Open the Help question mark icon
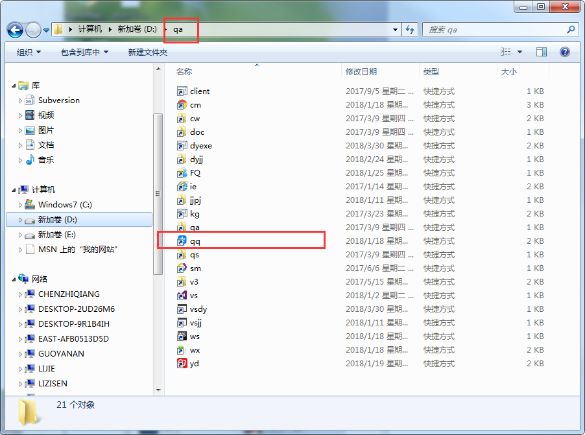 point(564,52)
